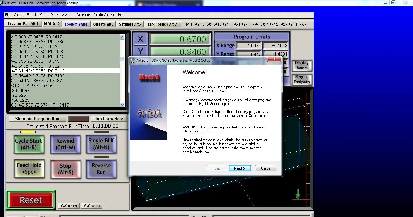Open the Help menu
Screen dimensions: 413x217
(x=121, y=15)
